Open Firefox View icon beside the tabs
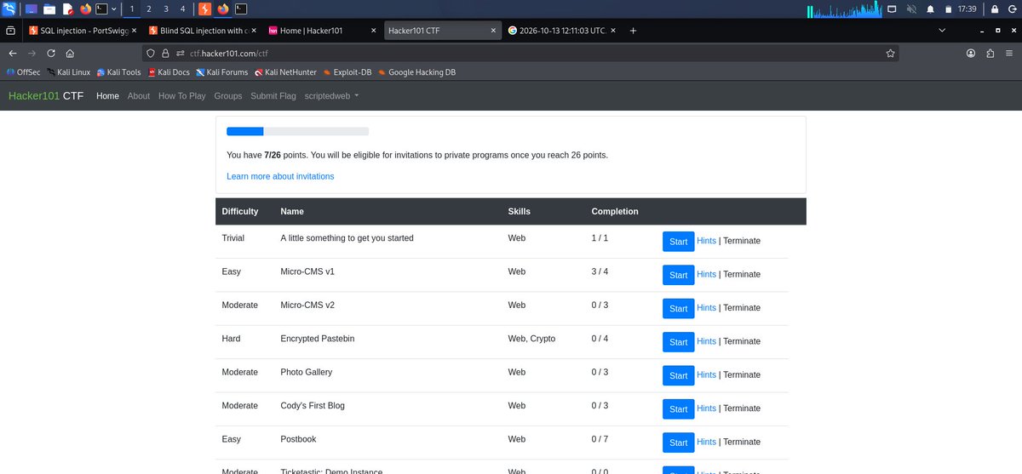The height and width of the screenshot is (474, 1022). click(10, 30)
